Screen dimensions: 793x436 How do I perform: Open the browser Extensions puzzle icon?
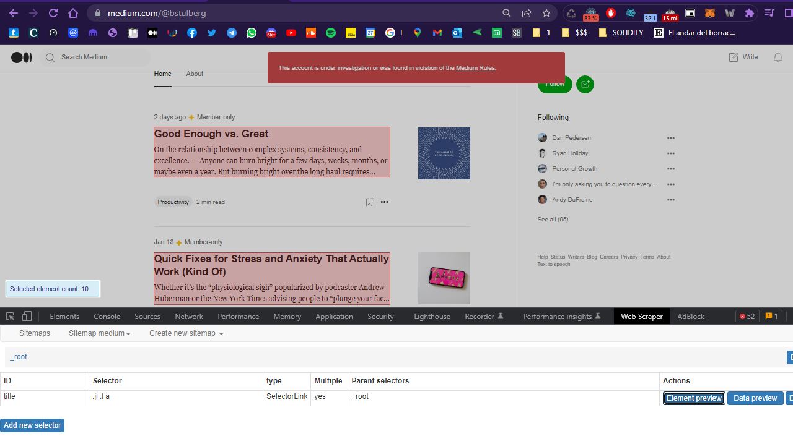point(750,13)
